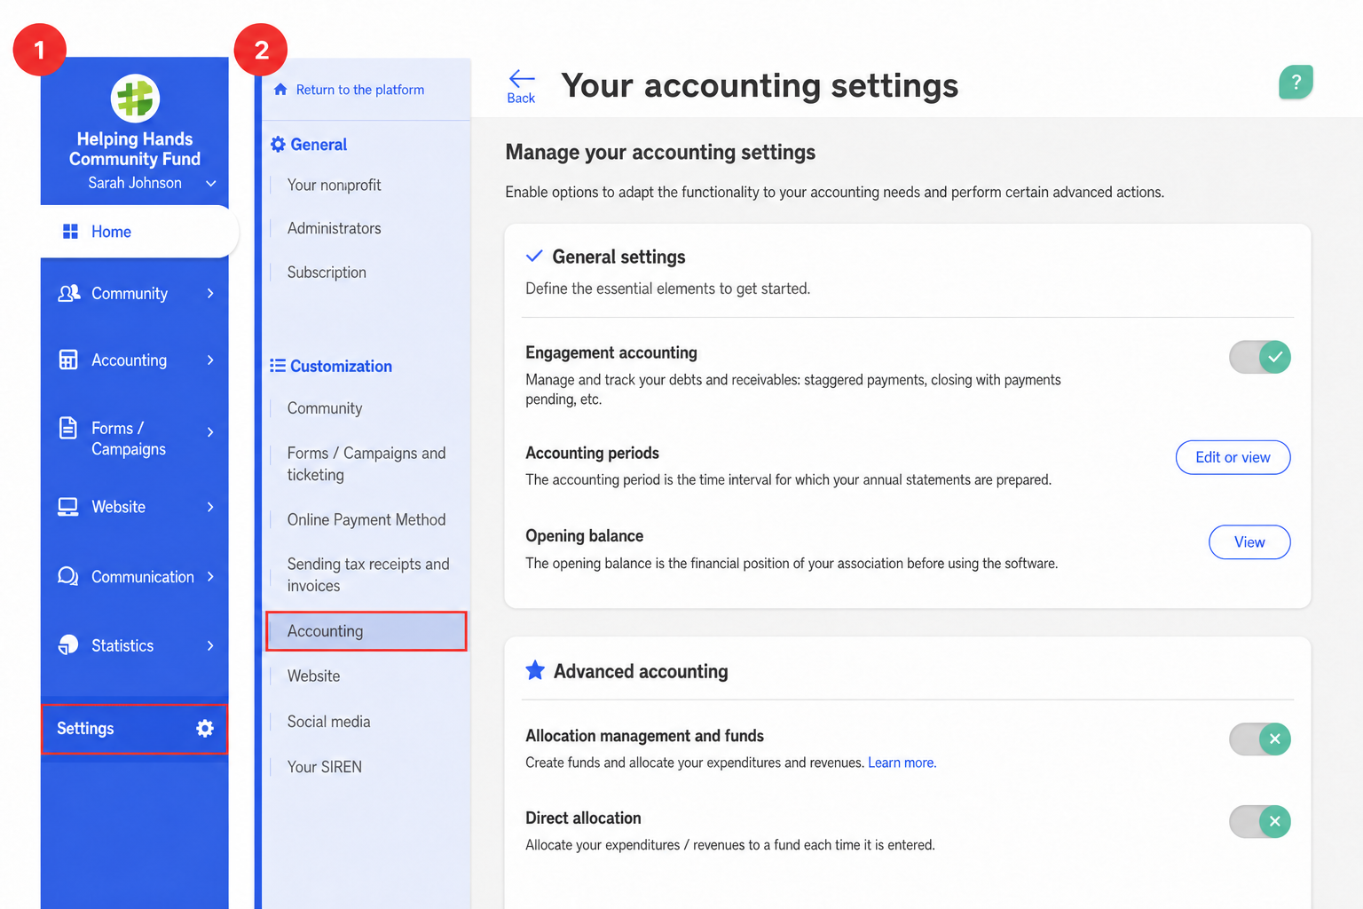1363x909 pixels.
Task: Open the Administrators settings item
Action: click(334, 228)
